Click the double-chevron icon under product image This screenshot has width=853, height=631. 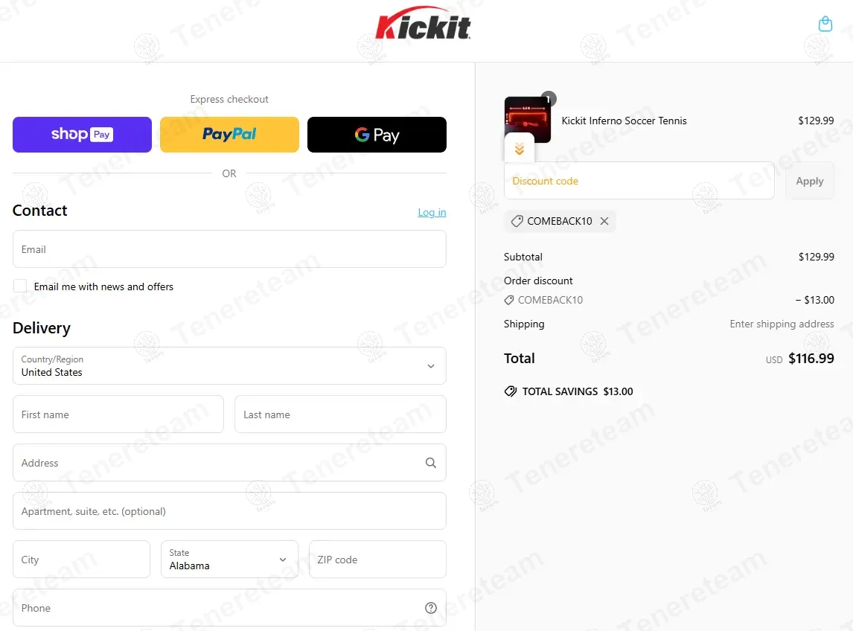click(520, 149)
